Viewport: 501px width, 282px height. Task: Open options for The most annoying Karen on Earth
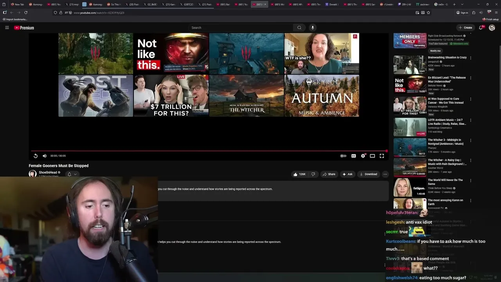coord(470,201)
